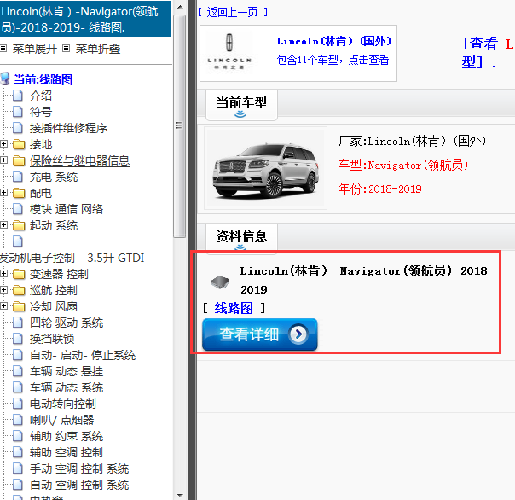This screenshot has width=515, height=500.
Task: Click the document icon beside 接插件维修程序
Action: 18,128
